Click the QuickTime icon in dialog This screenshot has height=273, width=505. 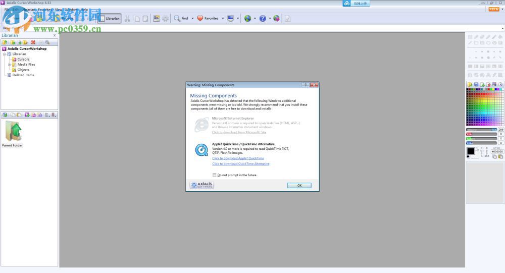(x=201, y=150)
